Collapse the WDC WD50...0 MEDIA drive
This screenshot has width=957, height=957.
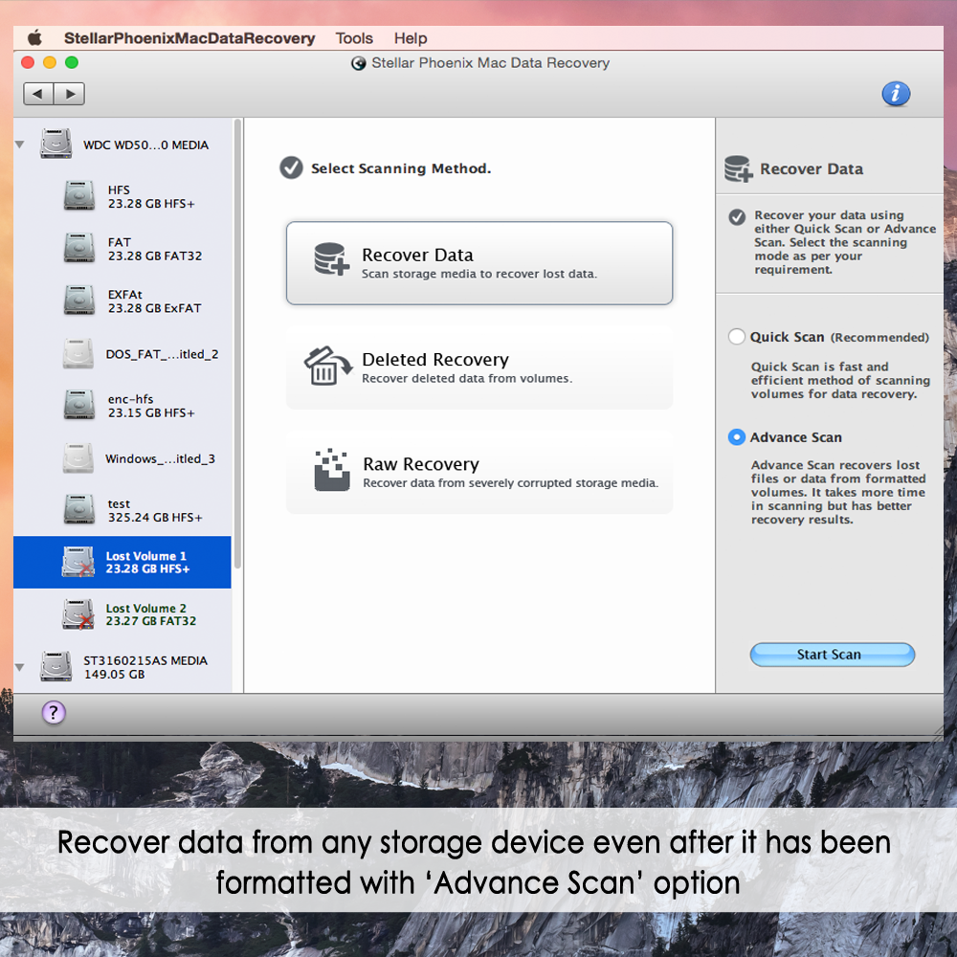click(x=19, y=145)
